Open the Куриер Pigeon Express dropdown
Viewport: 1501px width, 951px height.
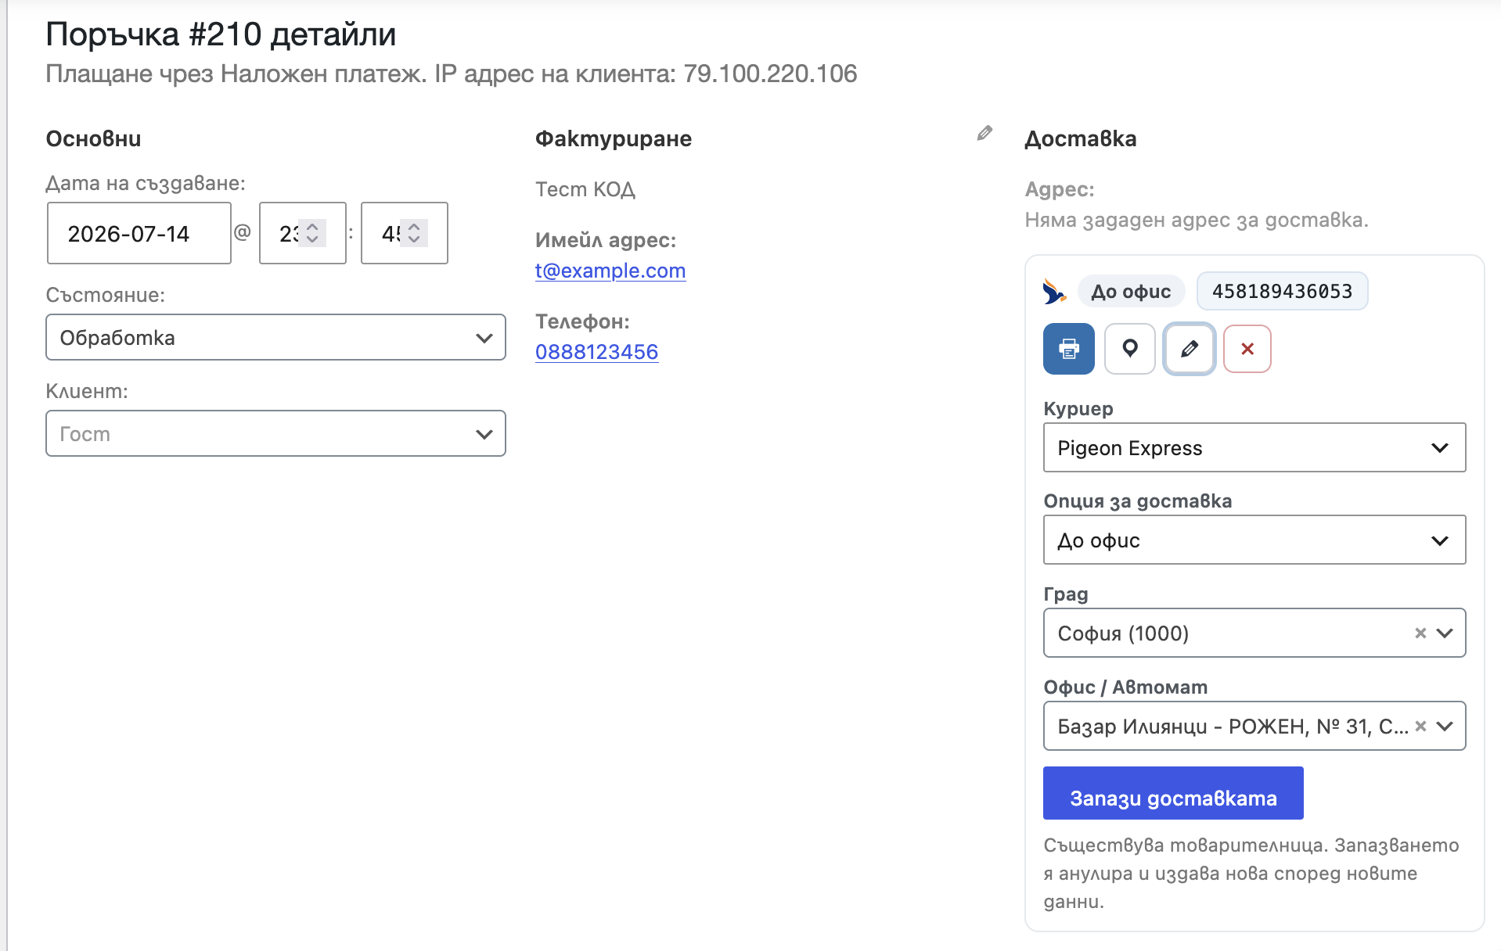(x=1254, y=447)
